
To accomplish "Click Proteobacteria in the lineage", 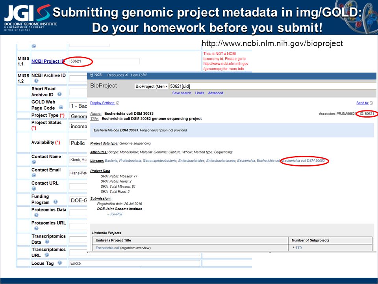I will coord(130,161).
